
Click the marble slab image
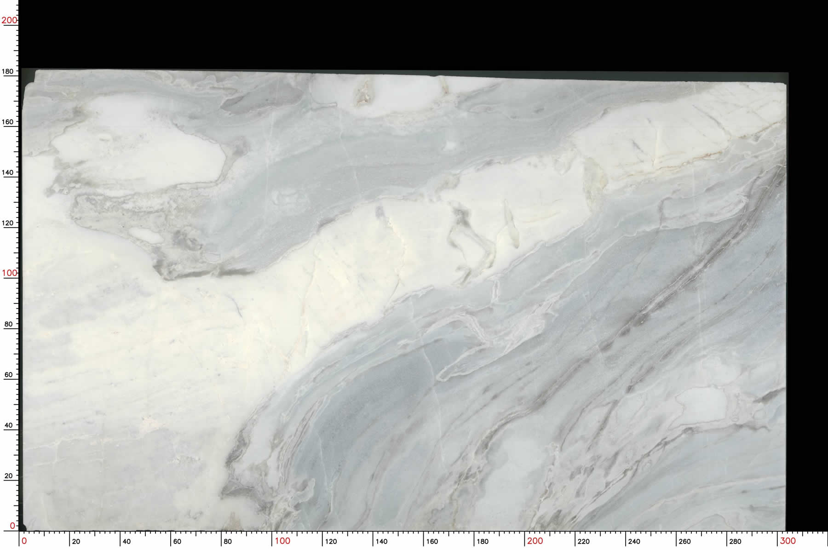(x=405, y=299)
